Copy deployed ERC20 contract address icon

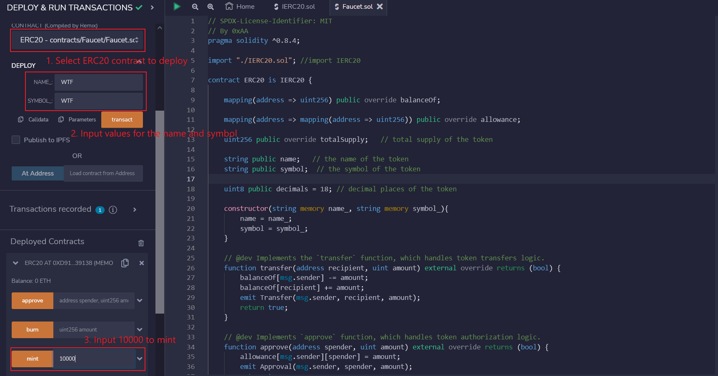pyautogui.click(x=125, y=263)
